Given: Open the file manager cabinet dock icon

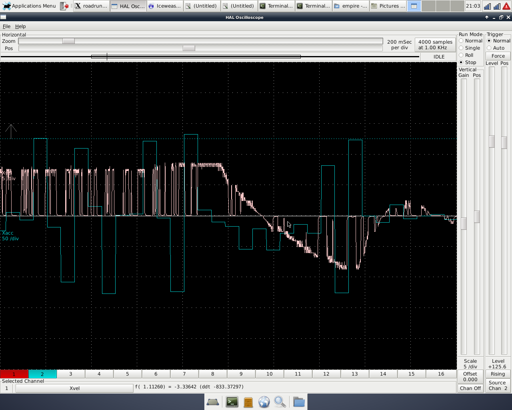Looking at the screenshot, I should [x=248, y=402].
